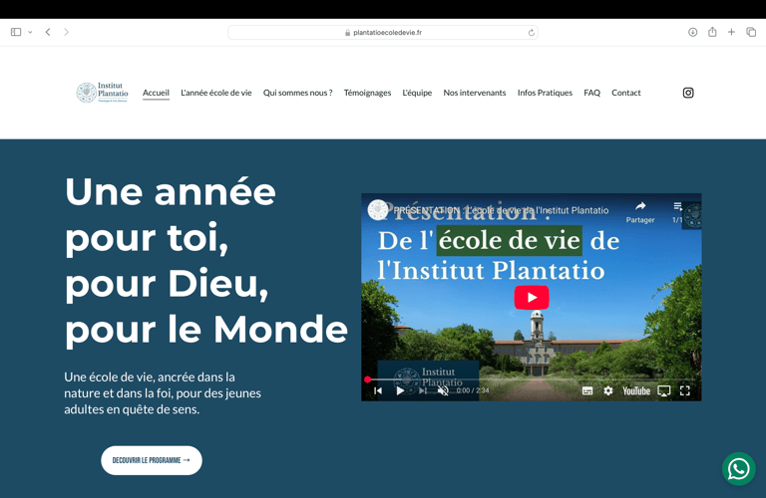Click the Institut Plantatio logo
Screen dimensions: 766x498
point(102,93)
